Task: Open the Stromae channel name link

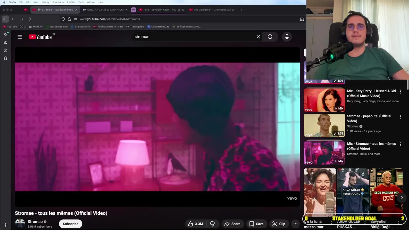Action: [35, 222]
